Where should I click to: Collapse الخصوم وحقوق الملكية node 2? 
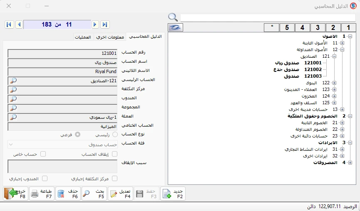[x=350, y=116]
